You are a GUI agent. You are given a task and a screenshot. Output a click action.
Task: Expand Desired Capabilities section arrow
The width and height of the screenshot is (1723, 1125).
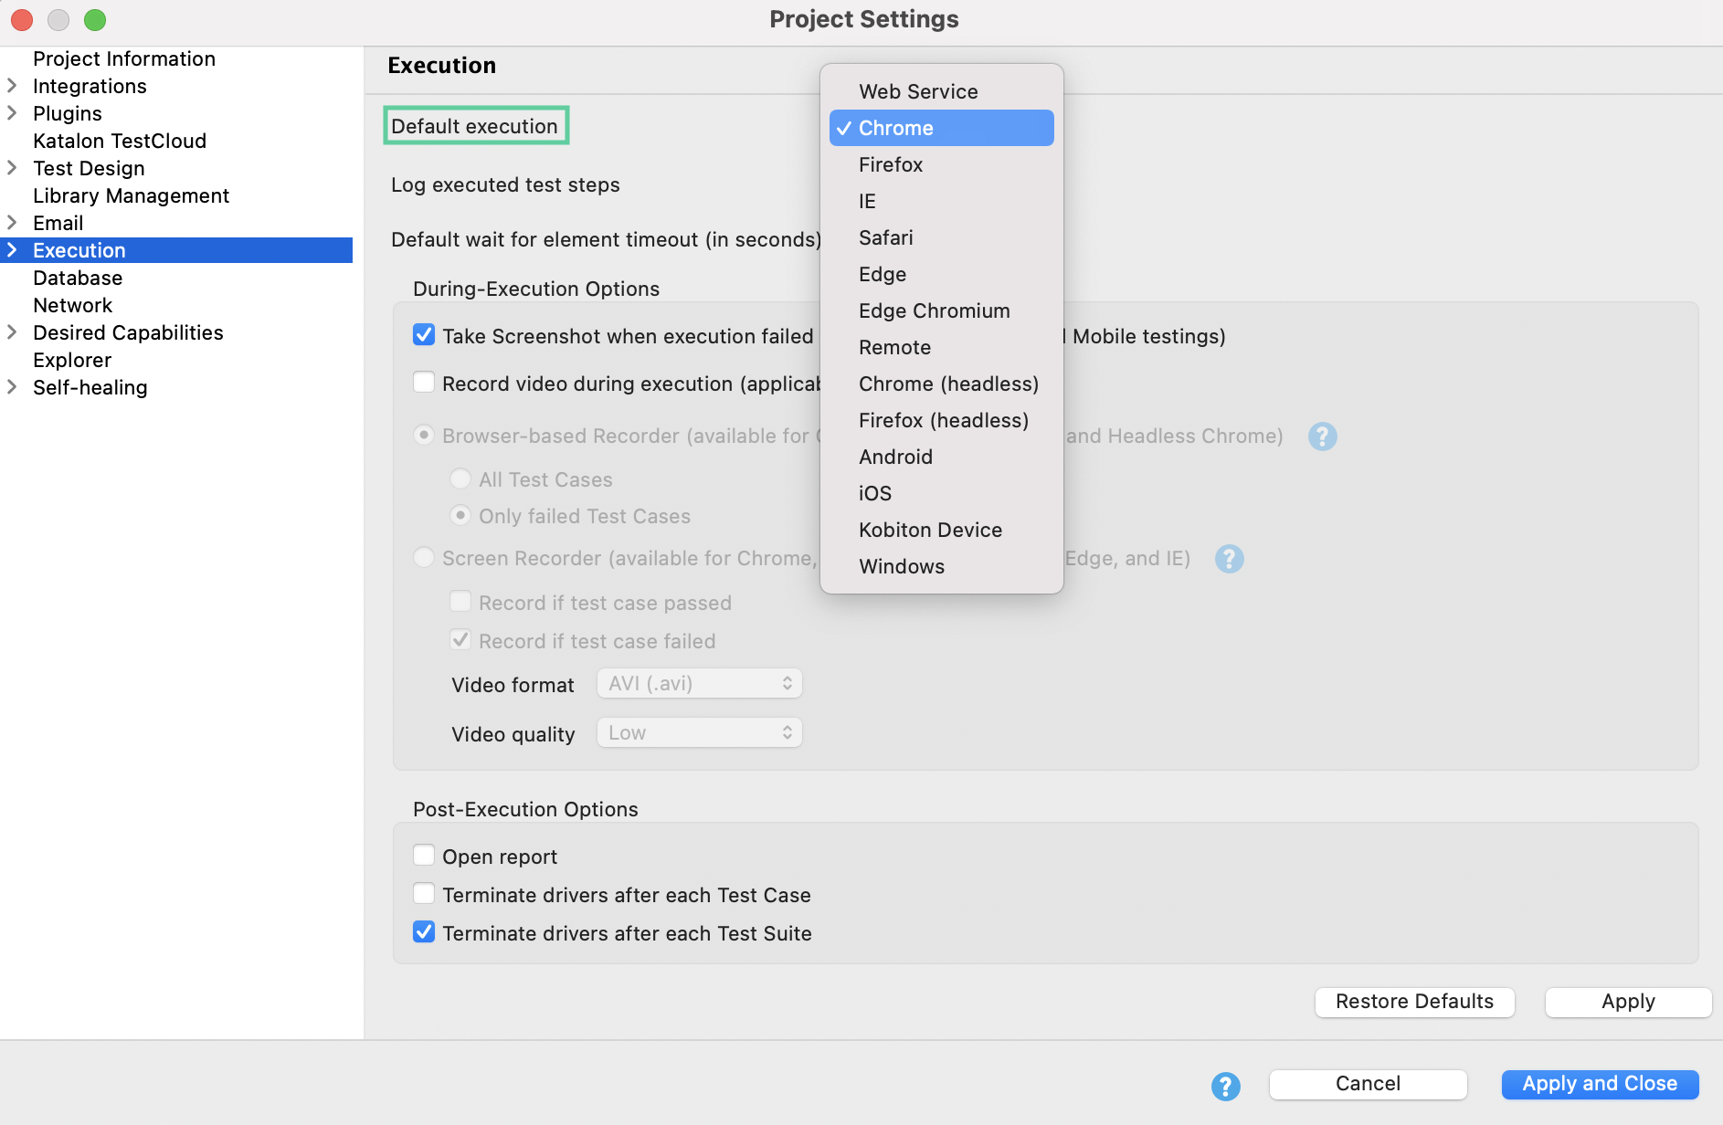[x=13, y=332]
